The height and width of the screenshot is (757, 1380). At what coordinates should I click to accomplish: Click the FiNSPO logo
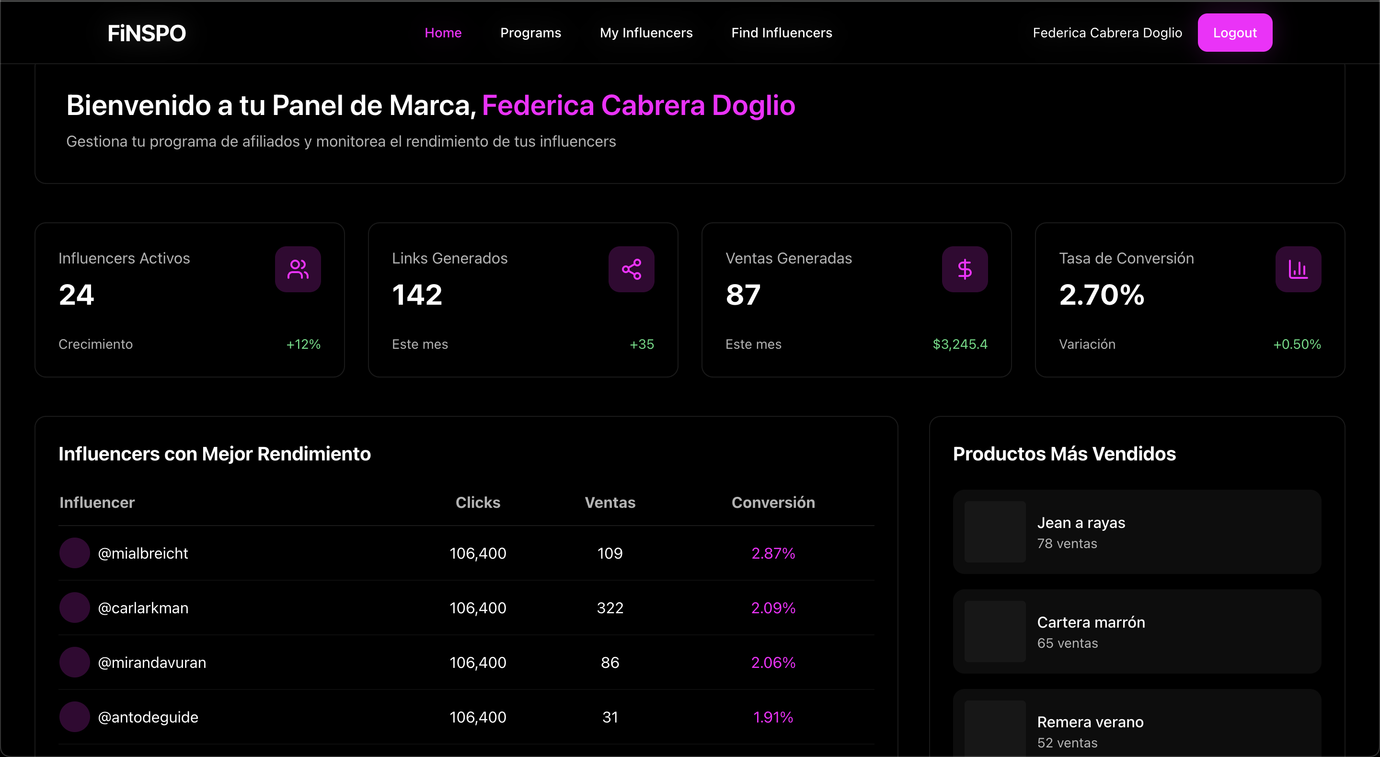(147, 33)
